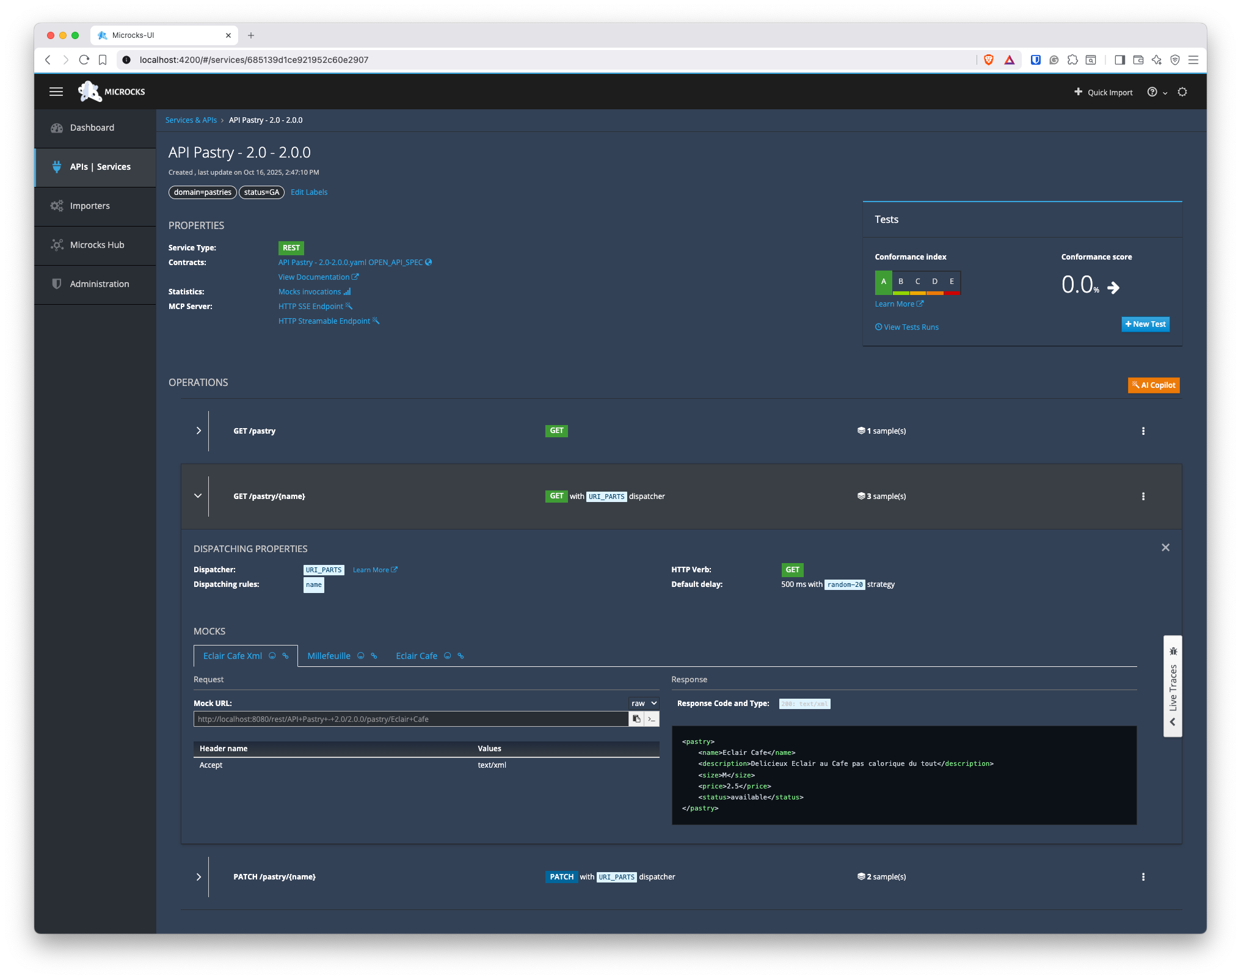1241x979 pixels.
Task: Toggle the Live Traces side panel
Action: [x=1173, y=686]
